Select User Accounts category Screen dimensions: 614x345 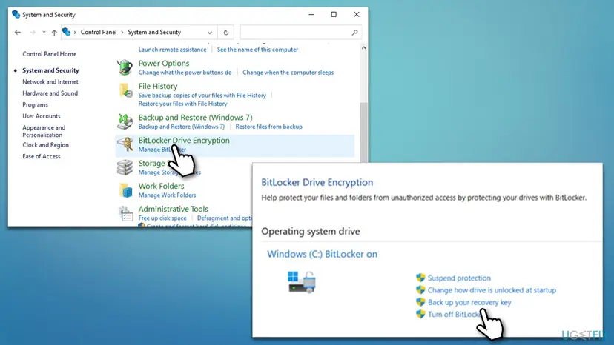tap(42, 116)
